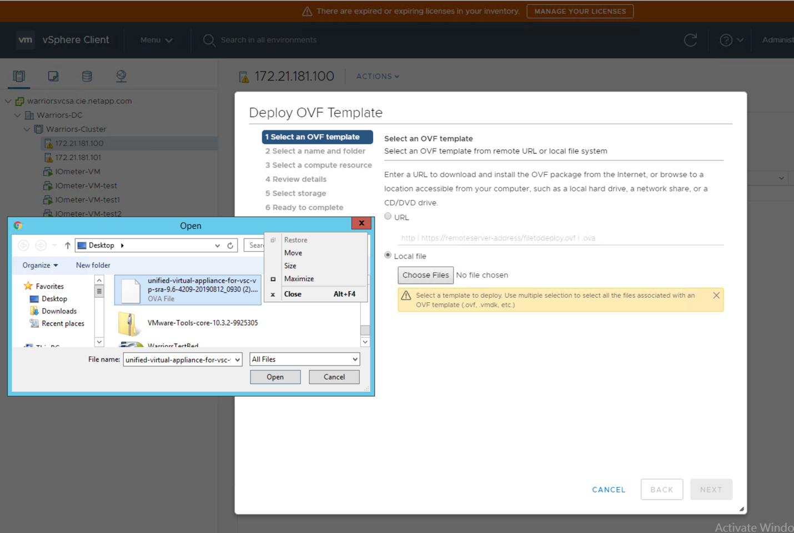The height and width of the screenshot is (533, 794).
Task: Click the up-folder arrow in Open dialog
Action: pyautogui.click(x=67, y=246)
